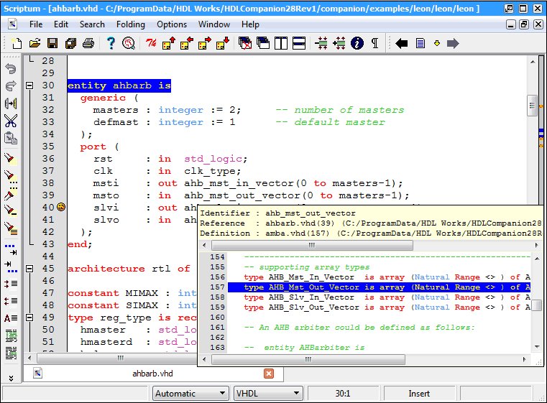This screenshot has height=403, width=547.
Task: Save the file using the floppy disk icon
Action: point(52,43)
